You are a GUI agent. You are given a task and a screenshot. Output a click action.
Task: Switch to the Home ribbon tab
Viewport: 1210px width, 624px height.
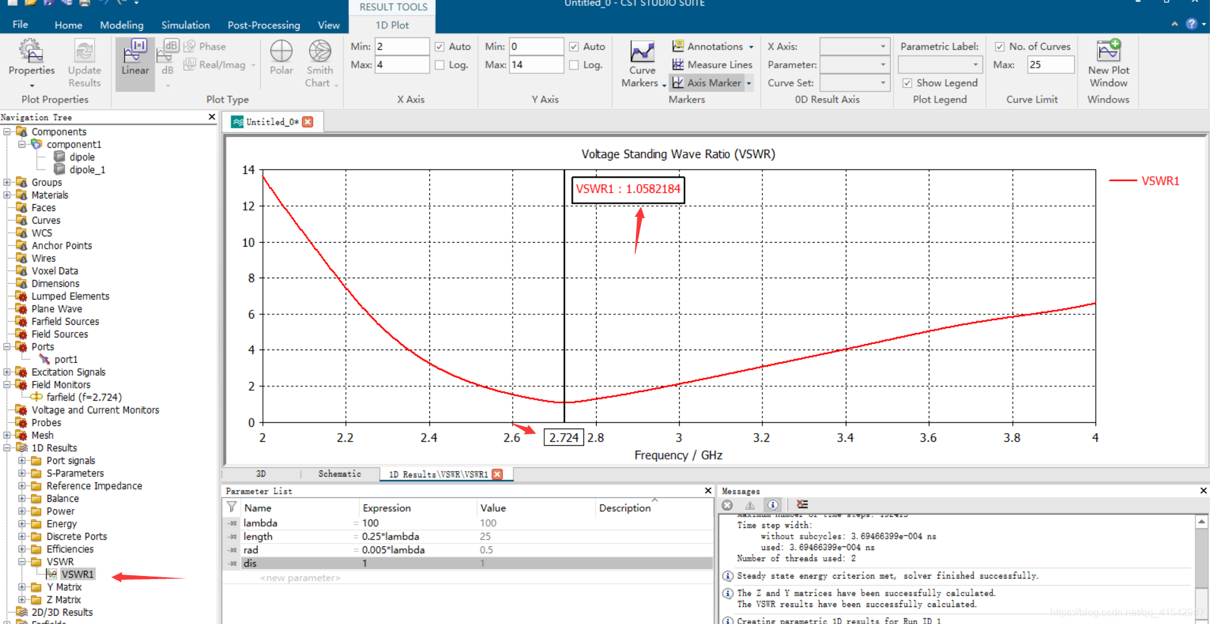click(68, 25)
